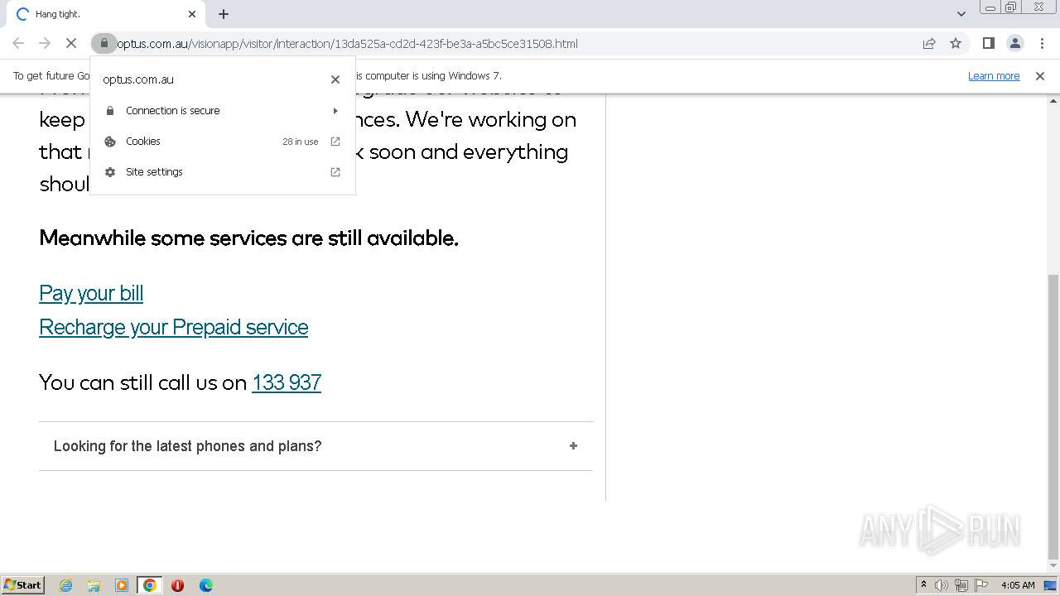Click the 4:05 AM system clock
Screen dimensions: 1060x596
(x=1018, y=585)
